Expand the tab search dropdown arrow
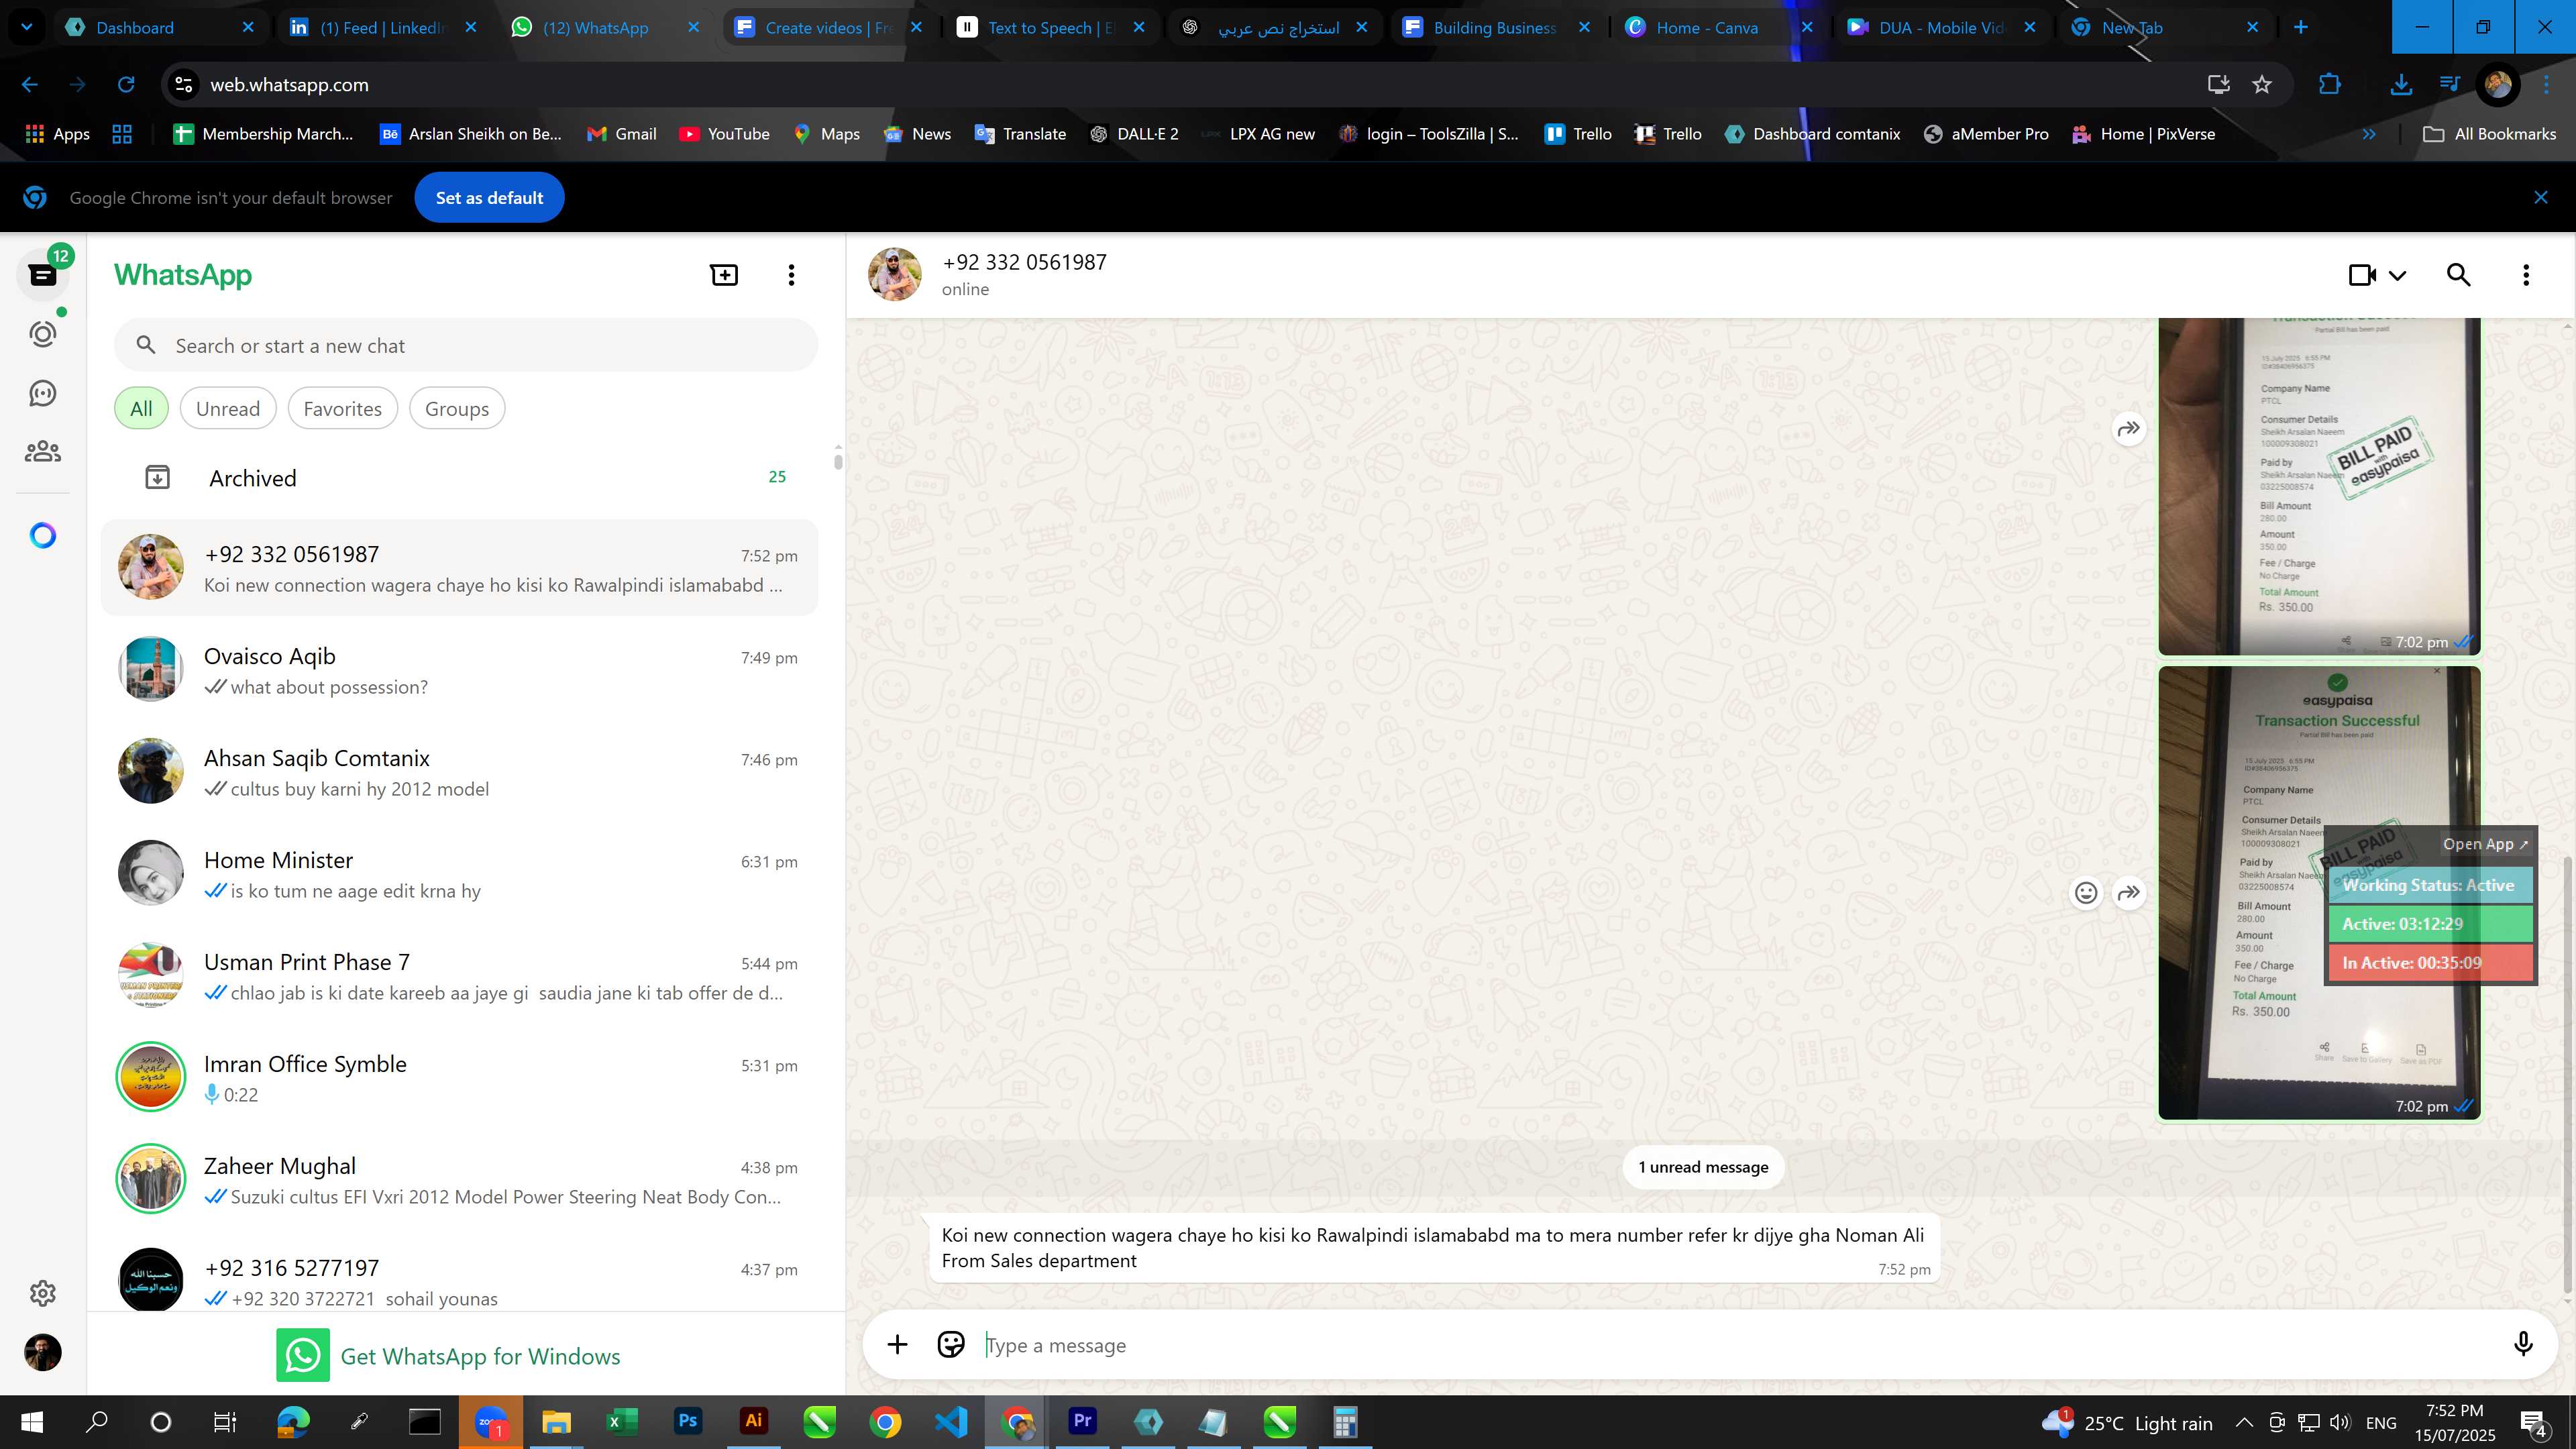 [x=27, y=27]
